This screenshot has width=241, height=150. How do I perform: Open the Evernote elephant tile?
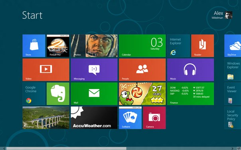58,94
